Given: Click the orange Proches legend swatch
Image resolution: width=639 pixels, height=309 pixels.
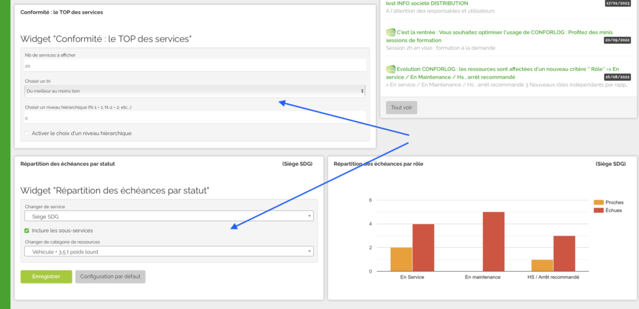Looking at the screenshot, I should (598, 202).
